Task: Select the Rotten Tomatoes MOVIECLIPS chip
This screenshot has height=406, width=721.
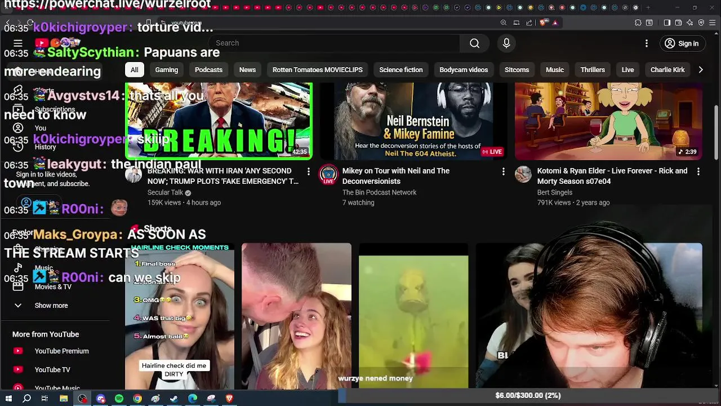Action: tap(318, 70)
